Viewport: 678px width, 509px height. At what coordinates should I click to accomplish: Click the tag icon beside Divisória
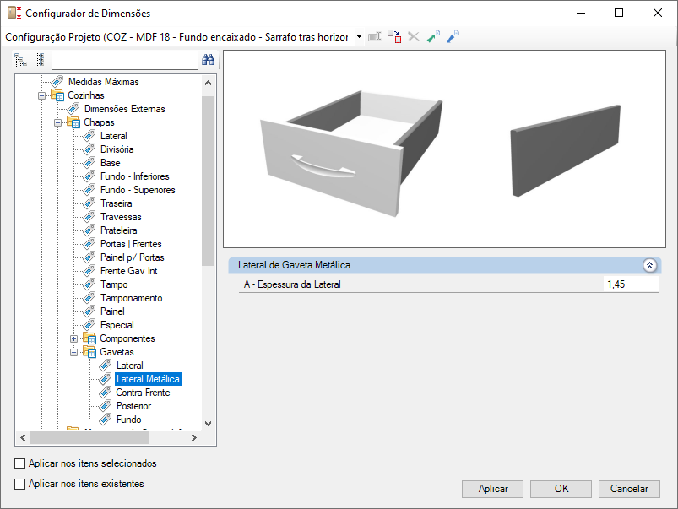point(89,149)
